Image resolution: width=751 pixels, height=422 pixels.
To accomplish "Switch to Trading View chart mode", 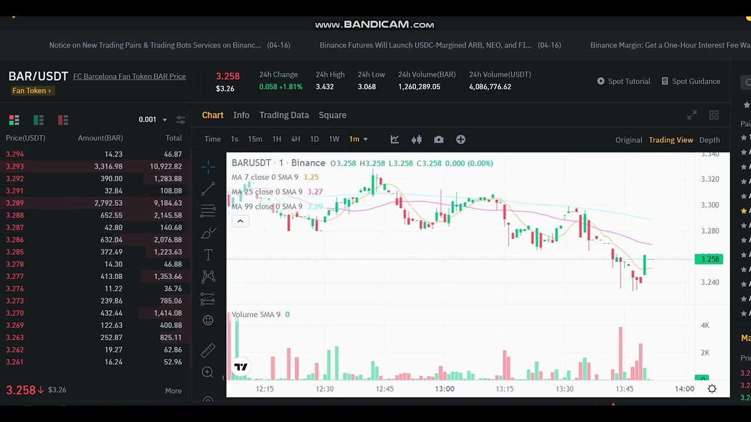I will [x=671, y=140].
